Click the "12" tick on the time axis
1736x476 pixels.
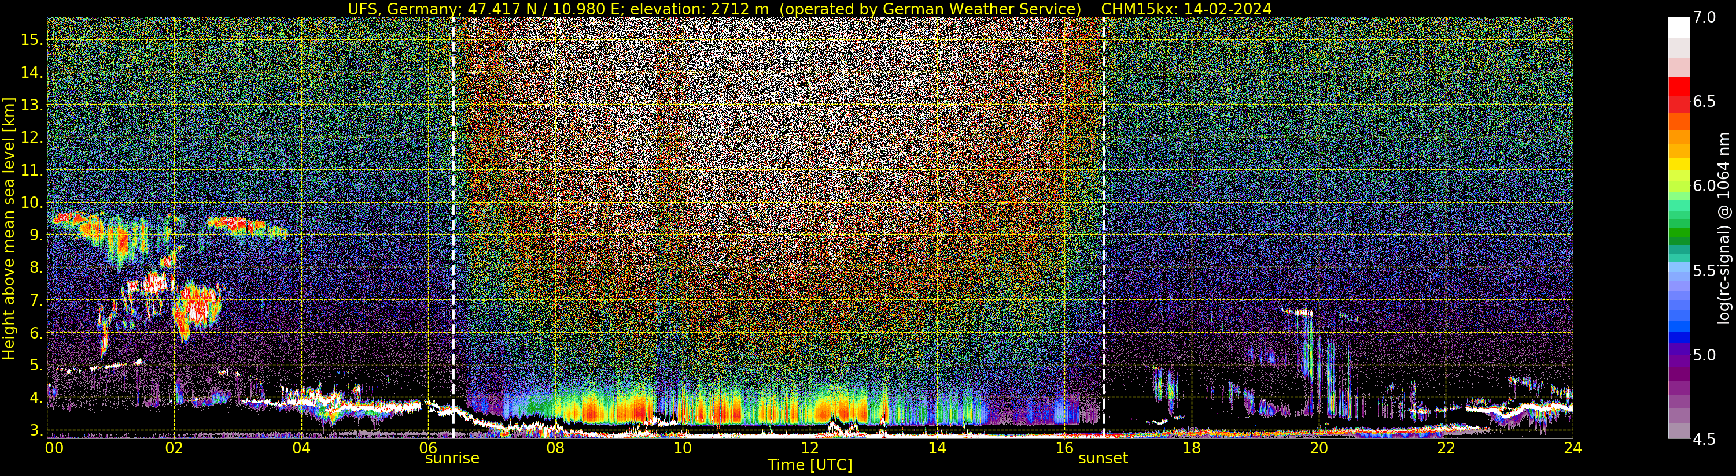809,448
